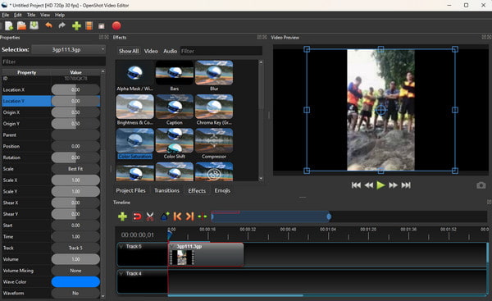Open the File menu
Screen dimensions: 492x301
click(6, 15)
